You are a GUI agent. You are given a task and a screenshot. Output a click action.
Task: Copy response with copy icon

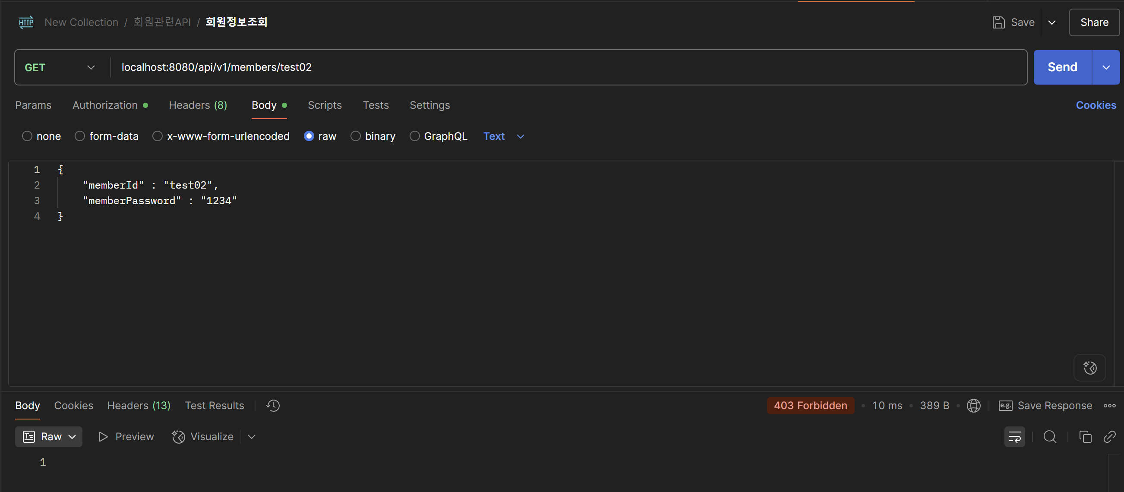(x=1085, y=437)
